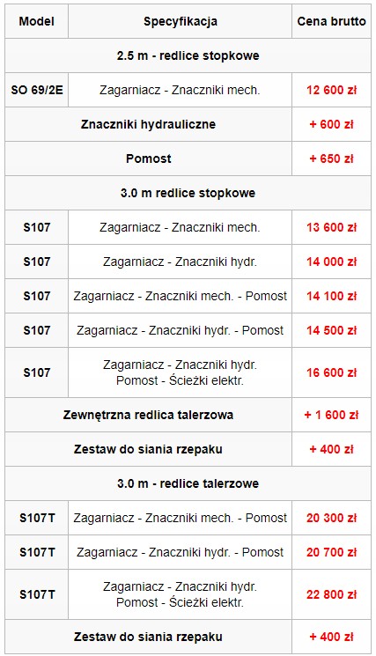The height and width of the screenshot is (656, 376).
Task: Select the 20 700 zł price cell
Action: pos(331,552)
